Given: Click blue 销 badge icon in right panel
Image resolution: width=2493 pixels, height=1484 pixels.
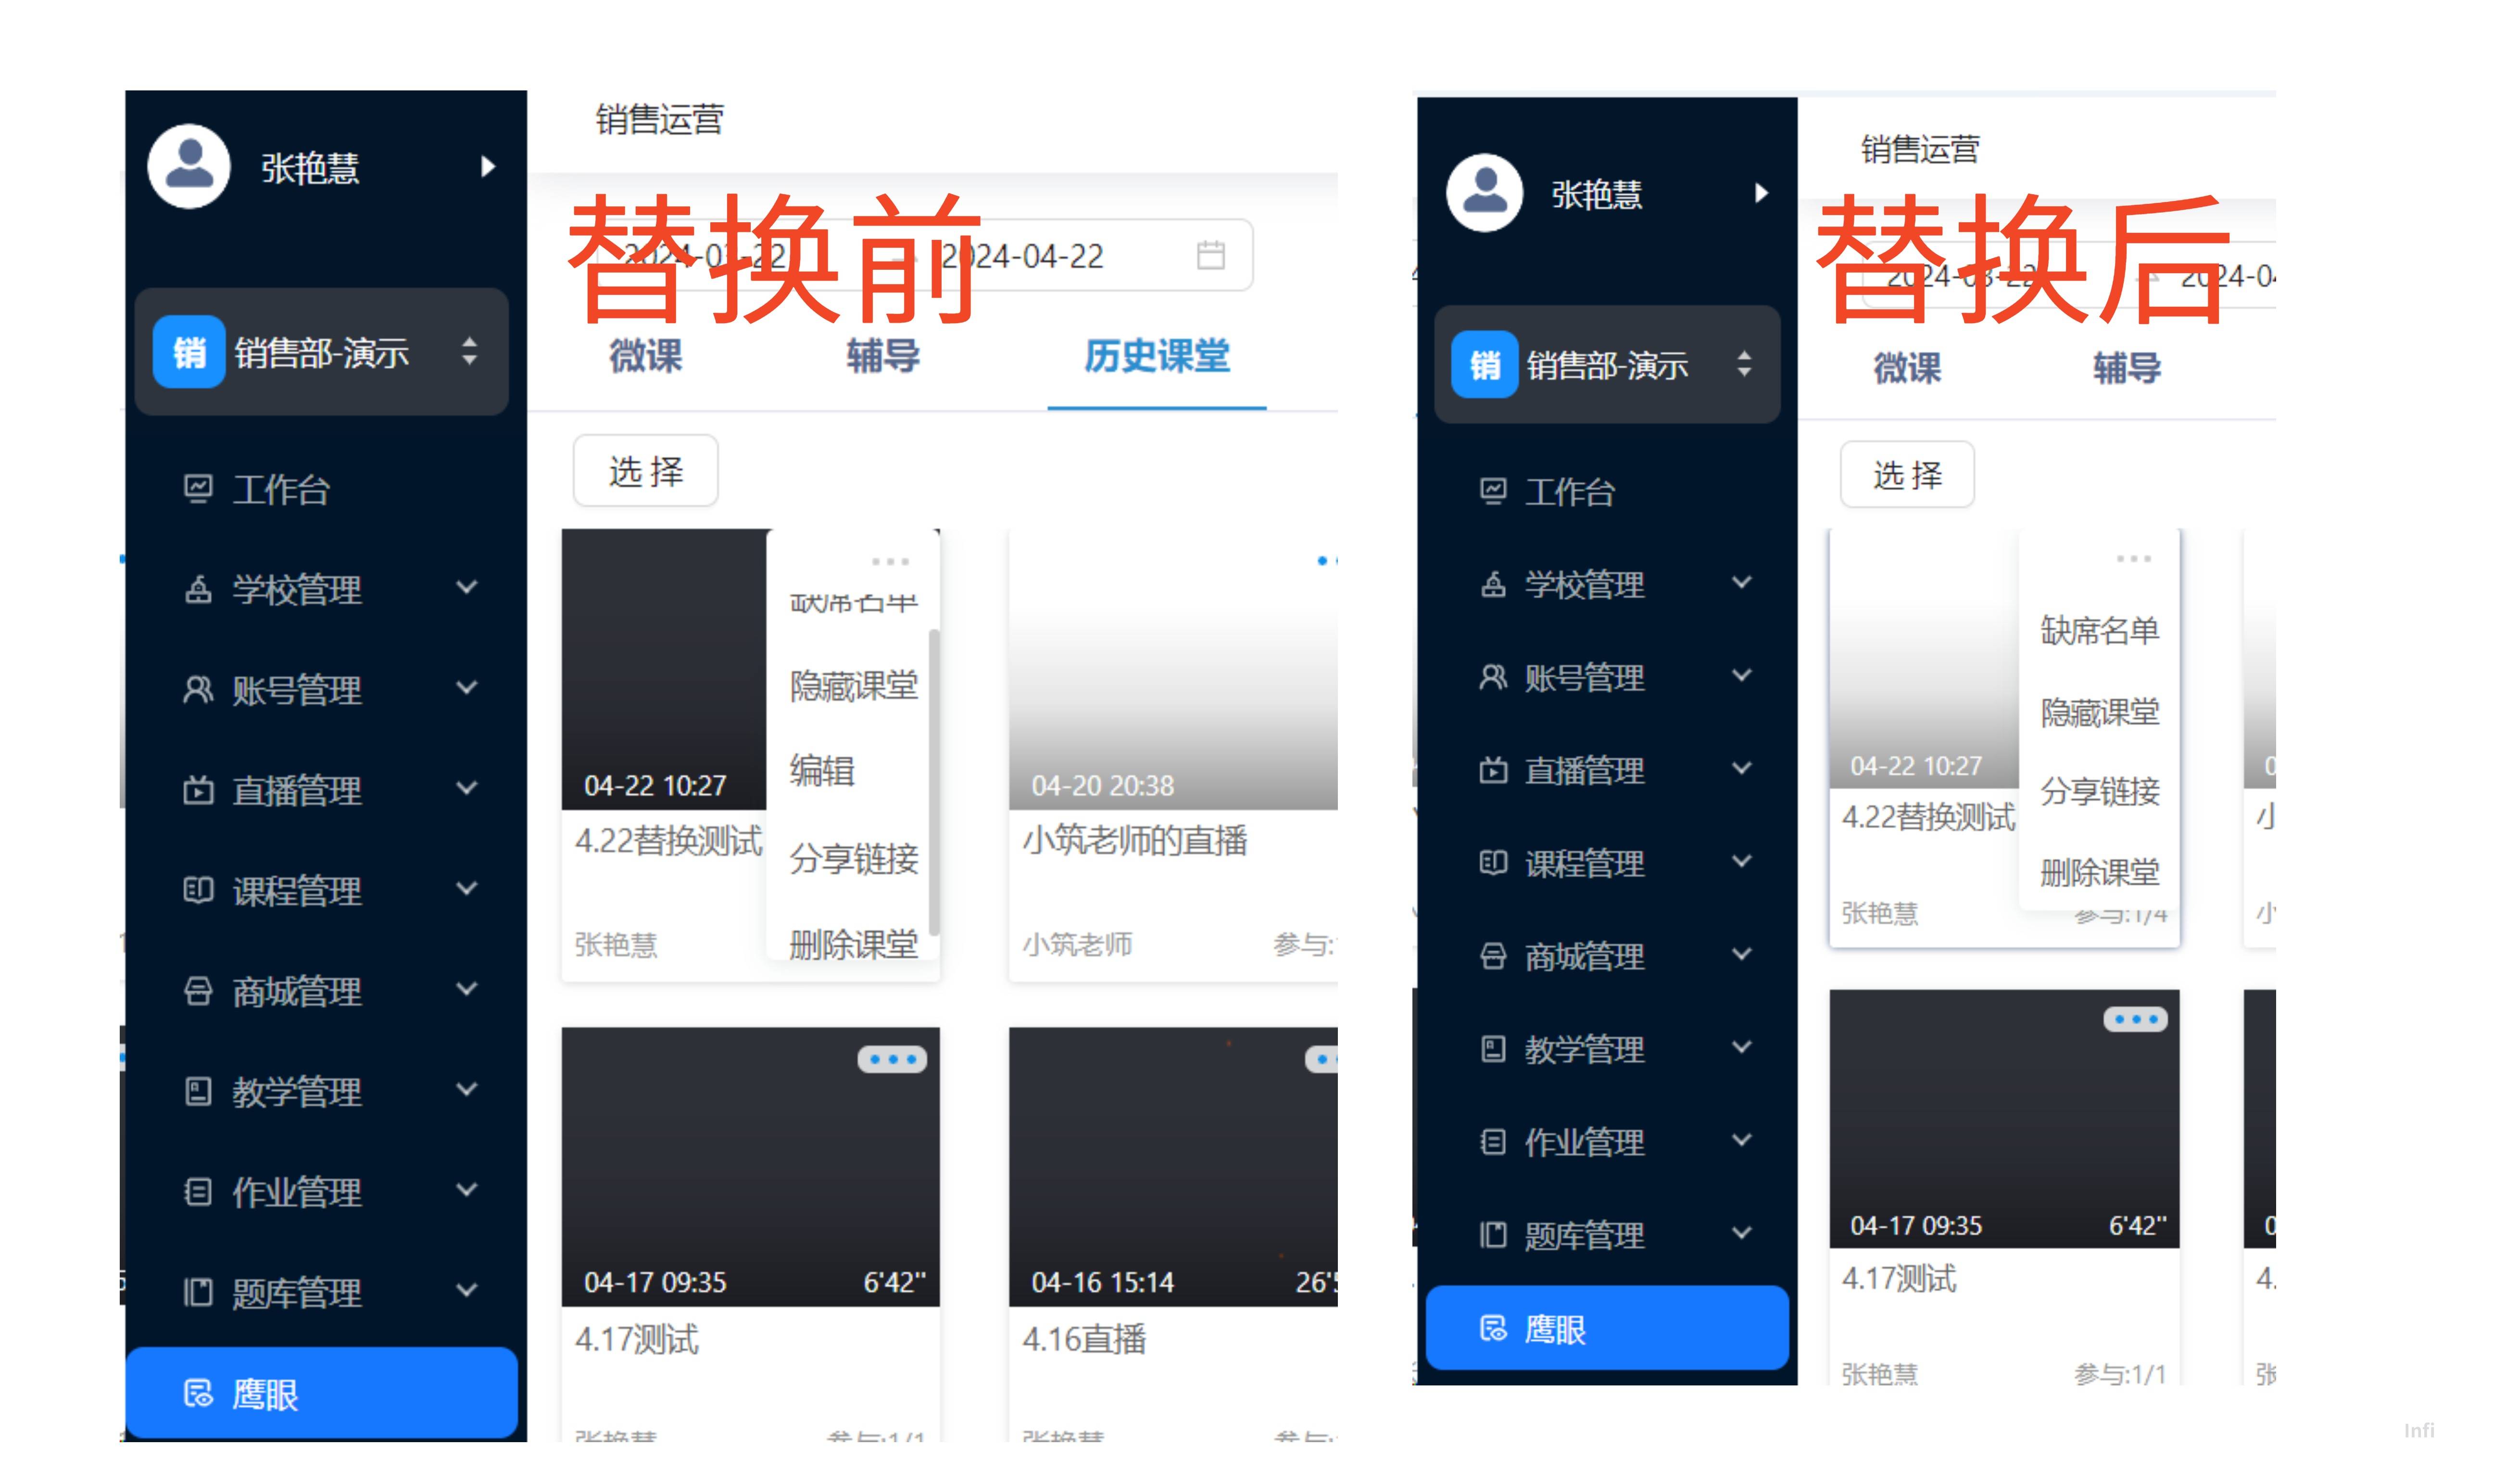Looking at the screenshot, I should click(x=1484, y=365).
